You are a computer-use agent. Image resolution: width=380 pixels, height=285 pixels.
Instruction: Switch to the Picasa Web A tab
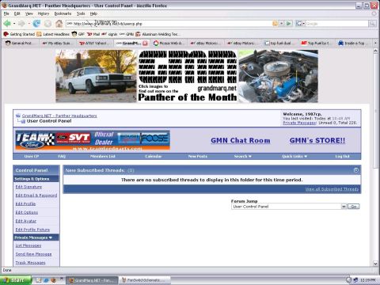click(x=168, y=43)
